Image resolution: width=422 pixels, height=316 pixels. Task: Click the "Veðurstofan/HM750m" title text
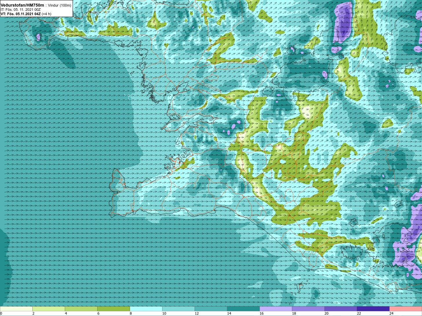point(22,5)
